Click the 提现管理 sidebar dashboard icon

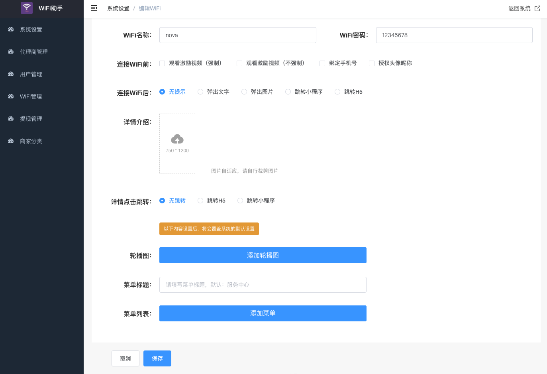click(x=11, y=119)
